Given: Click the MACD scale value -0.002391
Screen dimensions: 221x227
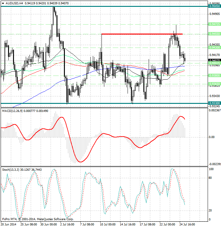Looking at the screenshot, I should click(x=215, y=164).
